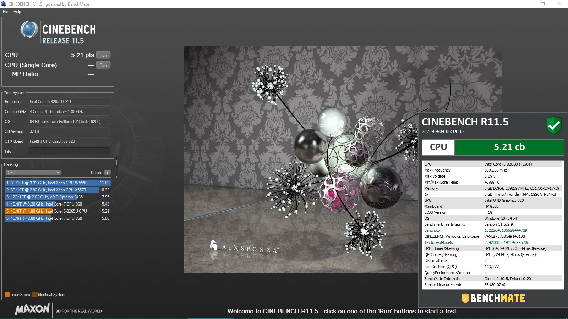The image size is (568, 319).
Task: Click the 2020-09-04 timestamp in BenchMate
Action: [442, 131]
